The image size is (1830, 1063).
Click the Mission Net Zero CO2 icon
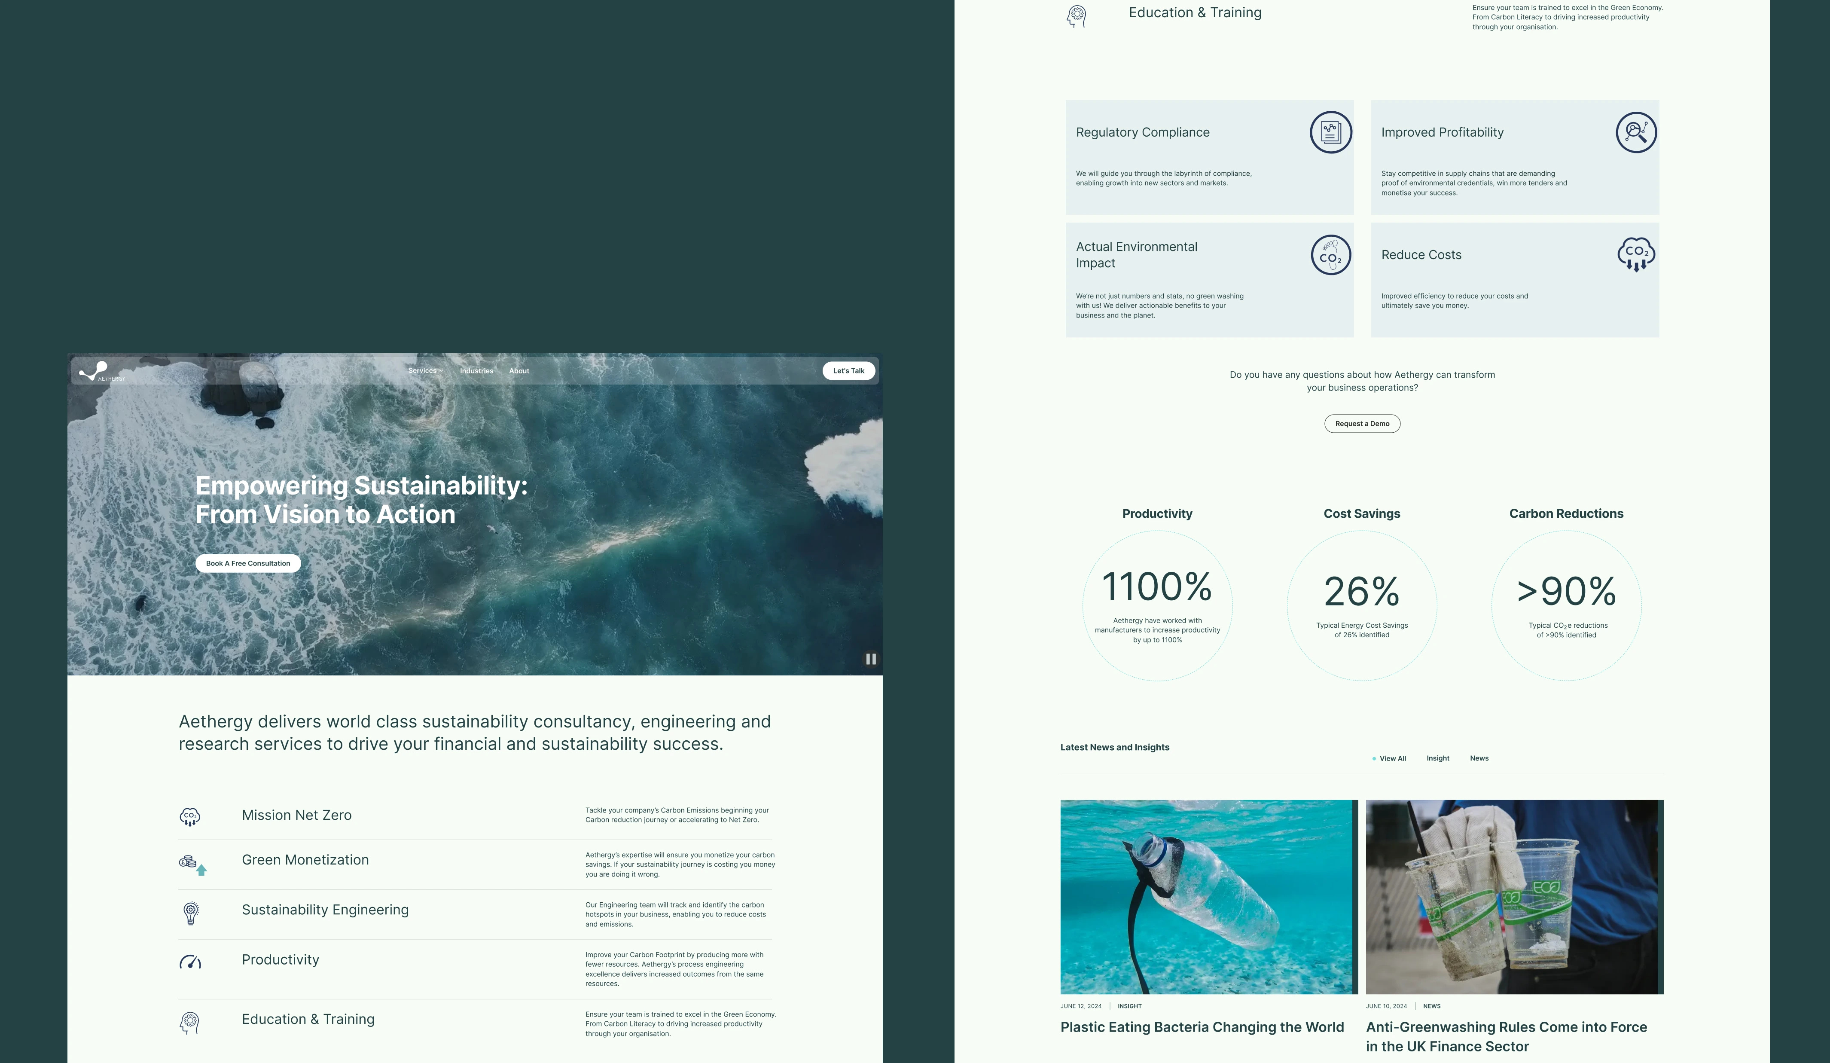click(191, 816)
